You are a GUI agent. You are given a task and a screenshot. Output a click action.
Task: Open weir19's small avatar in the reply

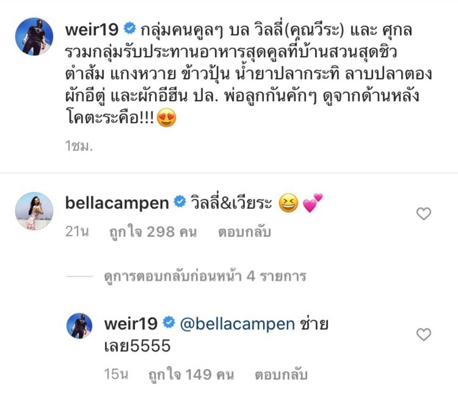pyautogui.click(x=79, y=325)
